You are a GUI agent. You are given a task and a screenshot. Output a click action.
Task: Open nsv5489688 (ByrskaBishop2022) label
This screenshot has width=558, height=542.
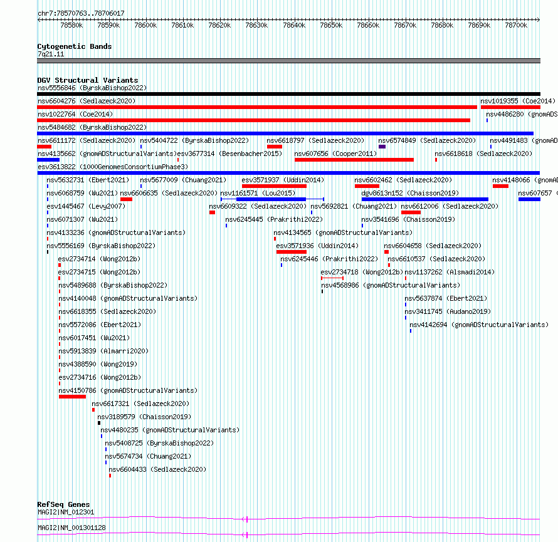(x=113, y=285)
